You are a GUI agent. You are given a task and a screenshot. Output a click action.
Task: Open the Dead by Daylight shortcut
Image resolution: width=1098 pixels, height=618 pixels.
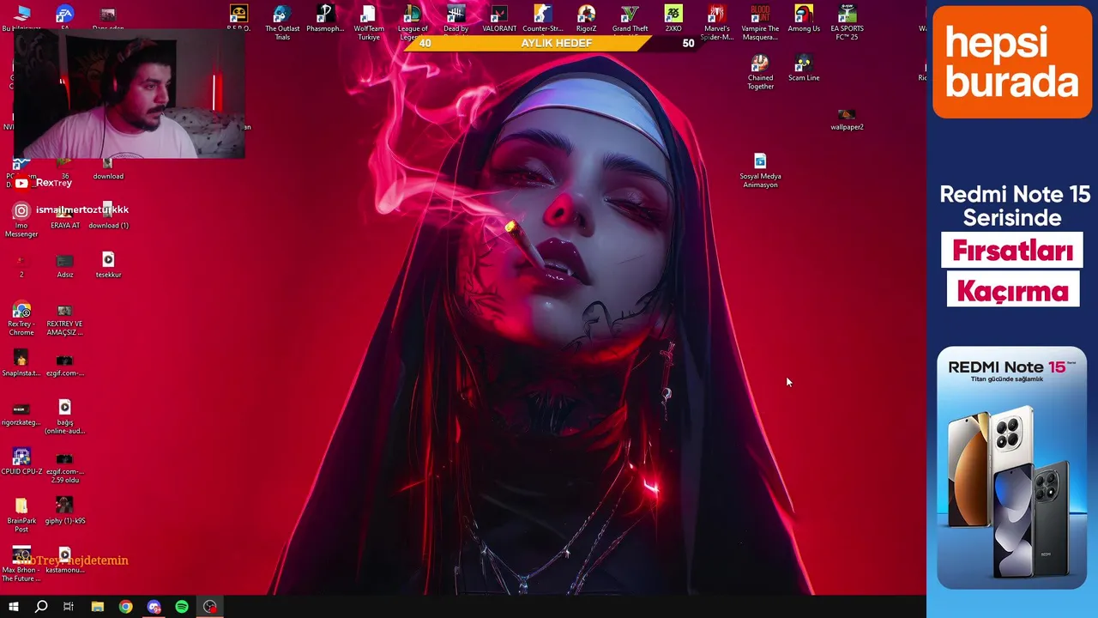click(x=455, y=22)
